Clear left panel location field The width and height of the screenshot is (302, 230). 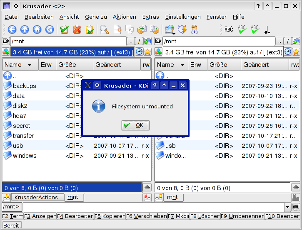(6, 41)
